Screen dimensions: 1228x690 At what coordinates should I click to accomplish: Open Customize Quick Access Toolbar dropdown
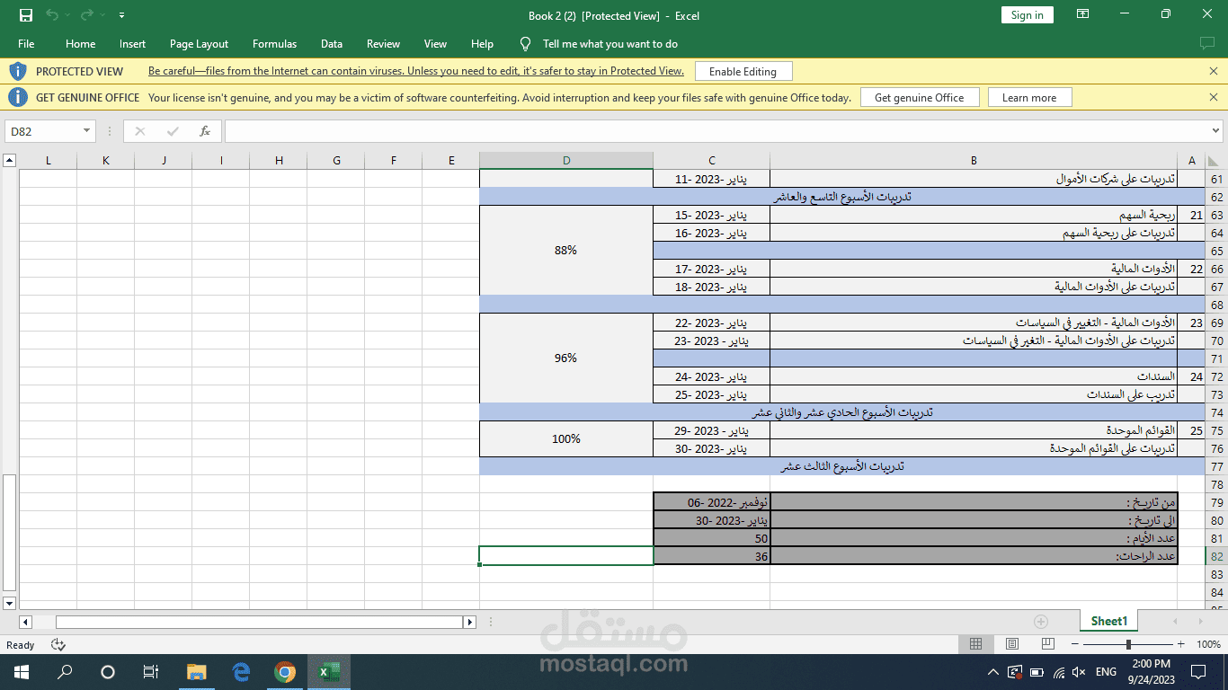121,15
